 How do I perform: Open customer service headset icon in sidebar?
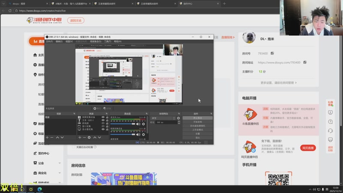pos(330,131)
